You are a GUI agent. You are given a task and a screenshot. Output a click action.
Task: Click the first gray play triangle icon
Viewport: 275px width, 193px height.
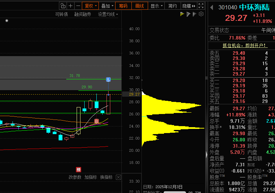pos(188,14)
